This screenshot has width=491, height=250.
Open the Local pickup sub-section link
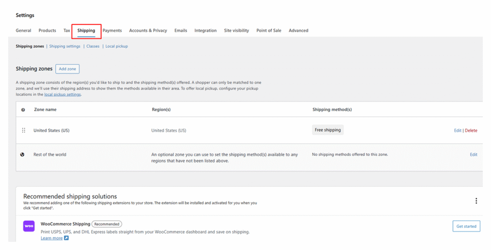[x=117, y=46]
